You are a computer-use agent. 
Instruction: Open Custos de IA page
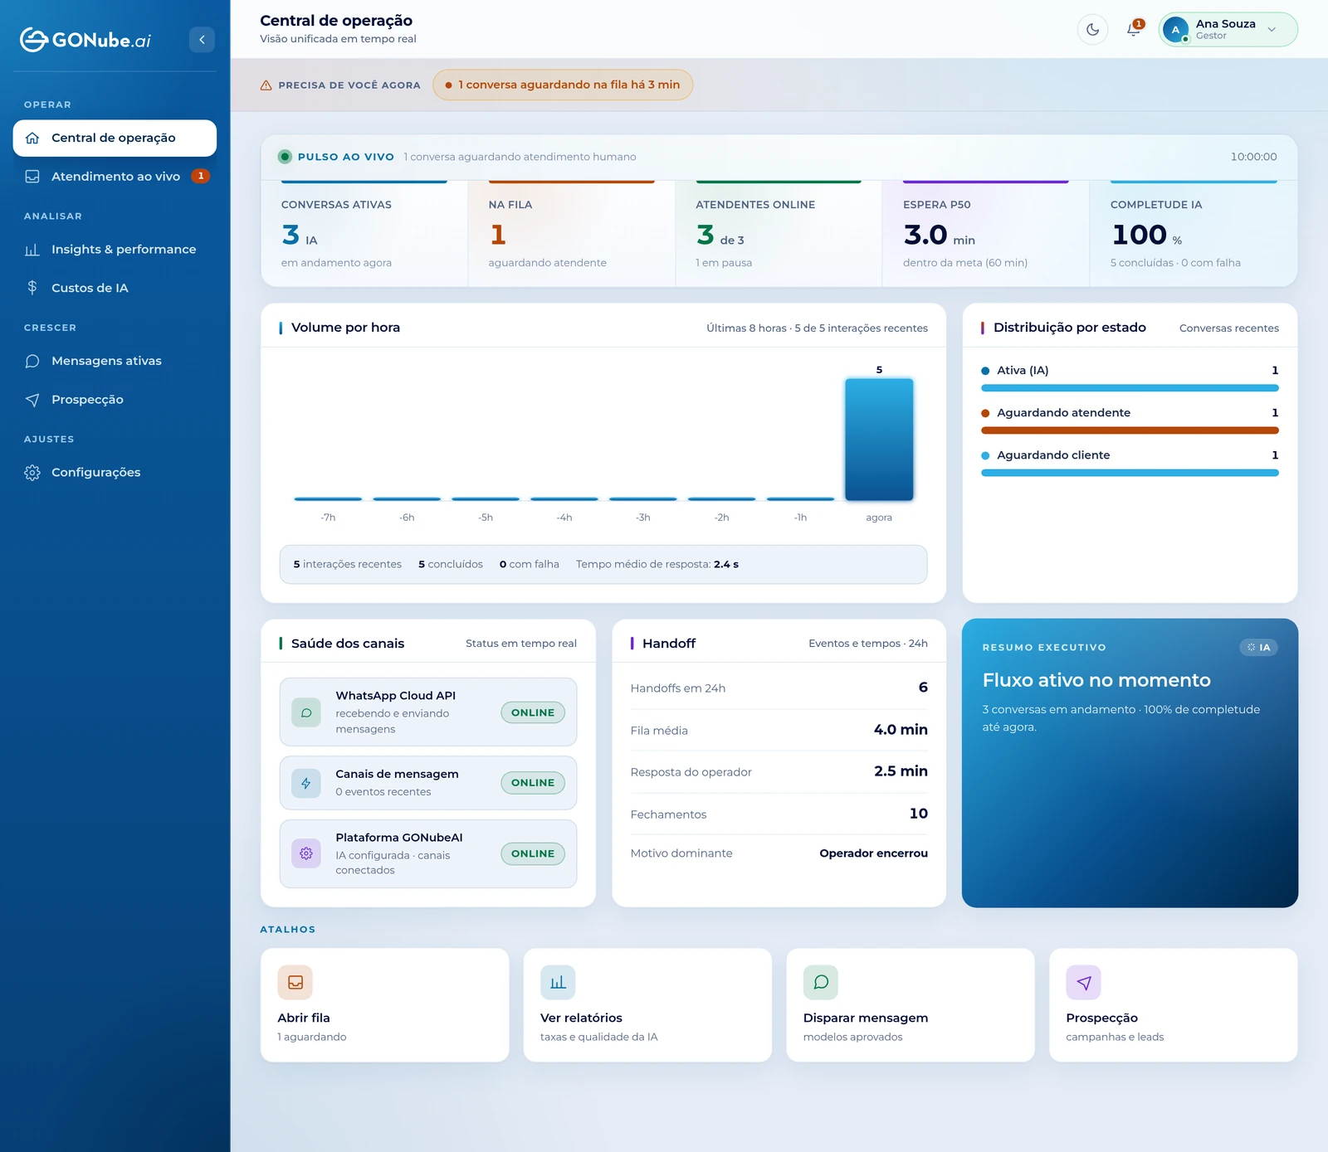[115, 288]
